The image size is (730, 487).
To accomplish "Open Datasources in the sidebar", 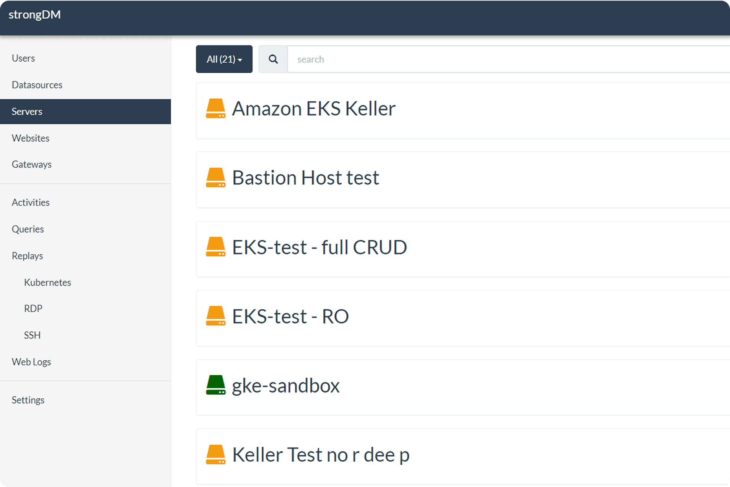I will coord(37,85).
